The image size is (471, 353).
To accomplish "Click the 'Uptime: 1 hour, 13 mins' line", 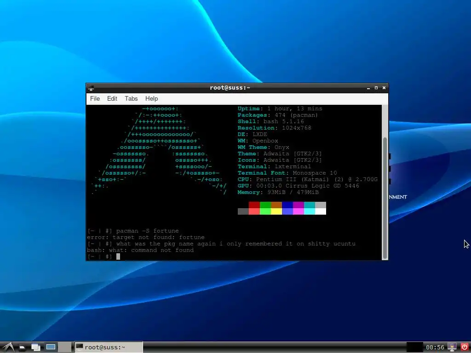I will pyautogui.click(x=280, y=108).
